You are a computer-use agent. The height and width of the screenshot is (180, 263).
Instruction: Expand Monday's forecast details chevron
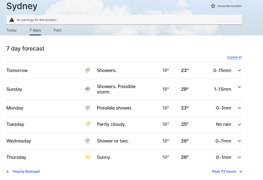pyautogui.click(x=239, y=108)
